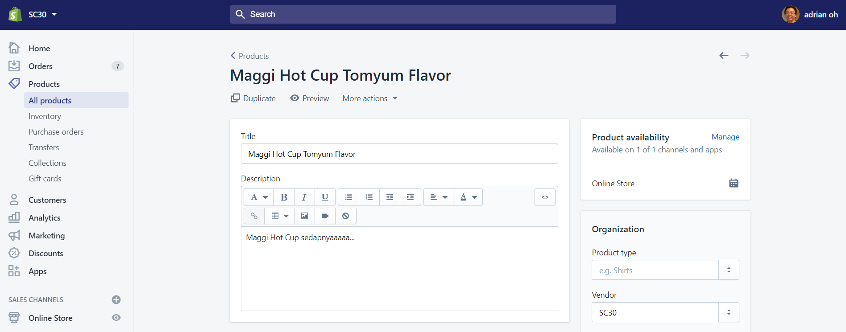
Task: Expand the Product type dropdown arrows
Action: pos(729,270)
